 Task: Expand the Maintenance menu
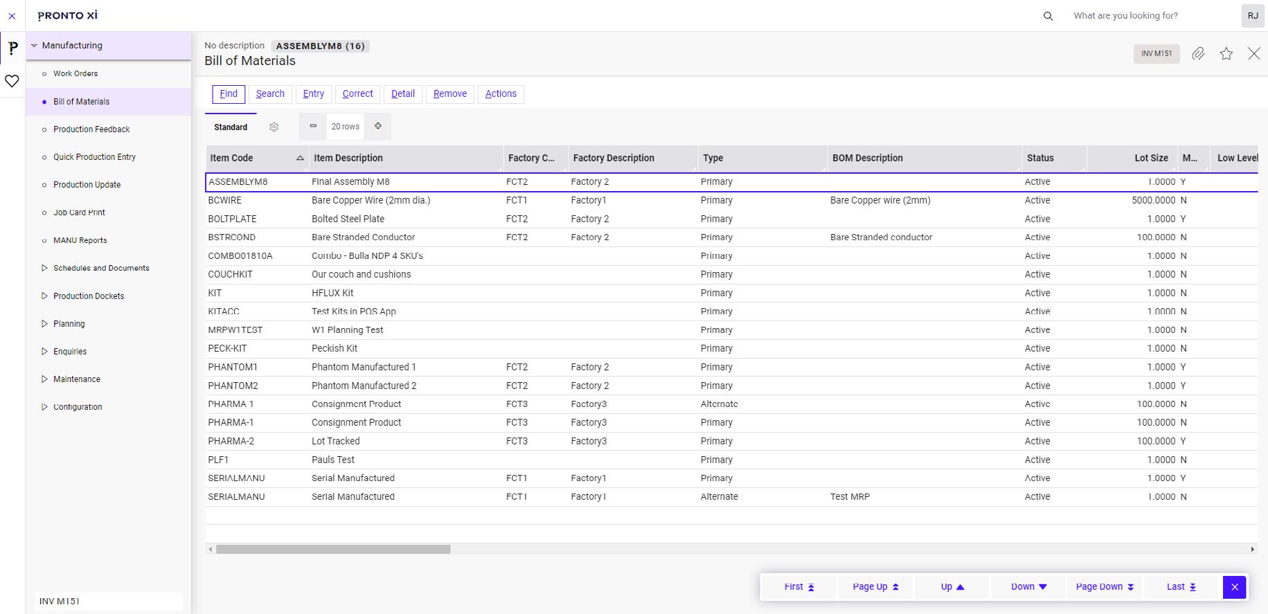point(44,379)
